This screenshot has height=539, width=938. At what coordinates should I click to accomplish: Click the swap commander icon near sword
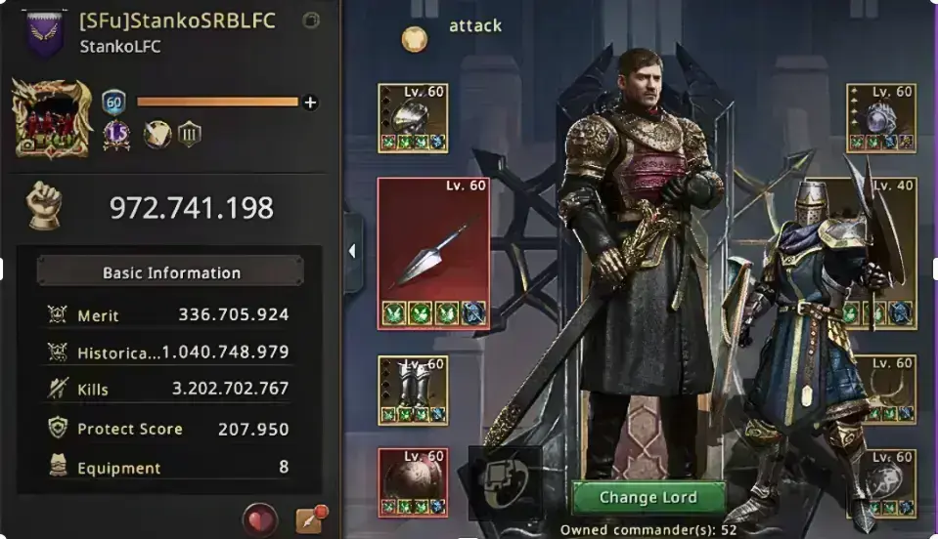[x=506, y=482]
